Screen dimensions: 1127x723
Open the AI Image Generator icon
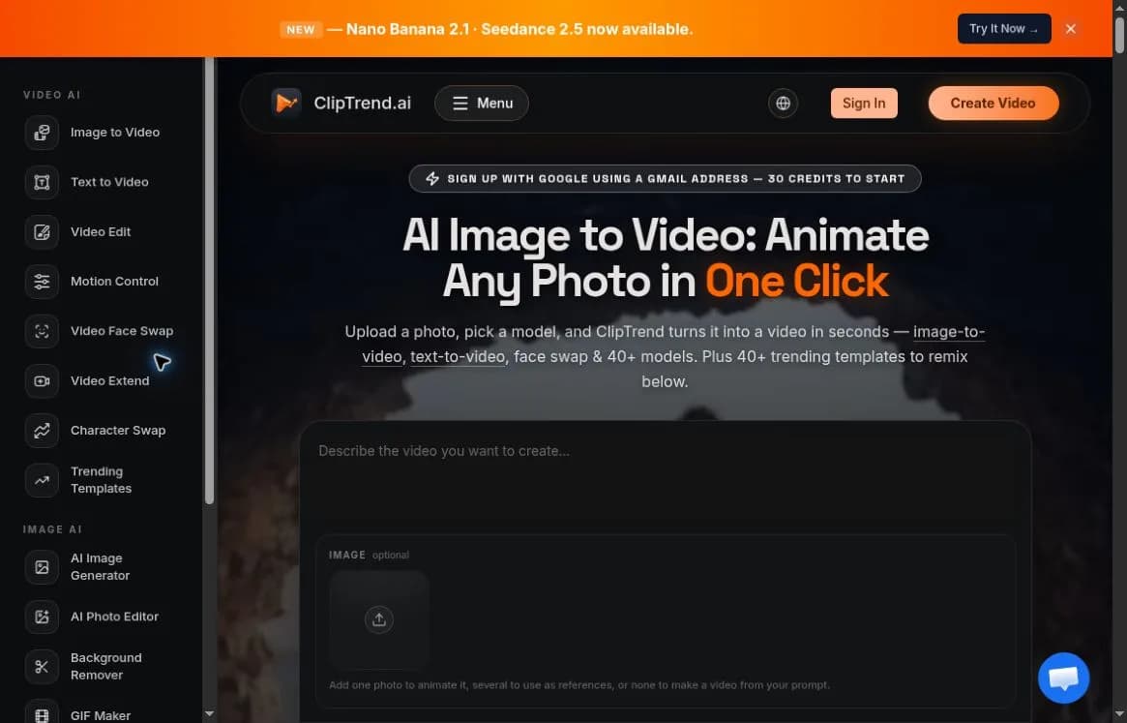click(x=42, y=567)
